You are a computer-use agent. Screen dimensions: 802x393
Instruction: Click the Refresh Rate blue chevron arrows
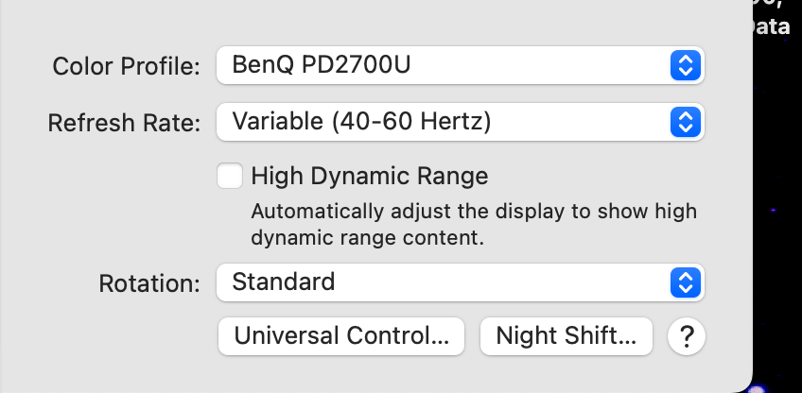point(686,121)
